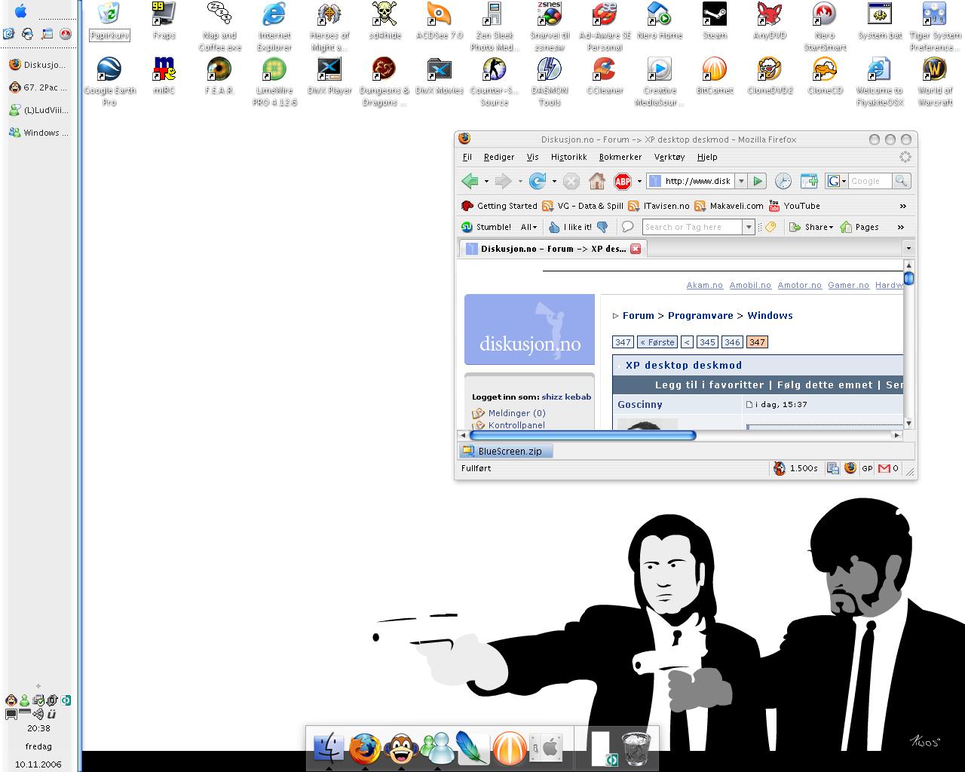Click the vertical scrollbar thumb in Firefox
Screen dimensions: 965x772
[908, 278]
